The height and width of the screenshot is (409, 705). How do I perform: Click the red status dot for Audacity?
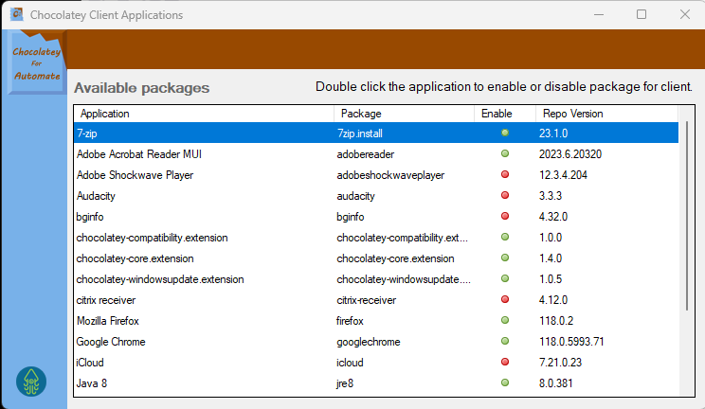(505, 196)
